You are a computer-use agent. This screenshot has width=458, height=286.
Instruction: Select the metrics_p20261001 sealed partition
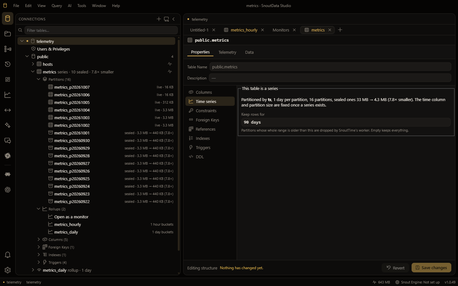tap(96, 133)
